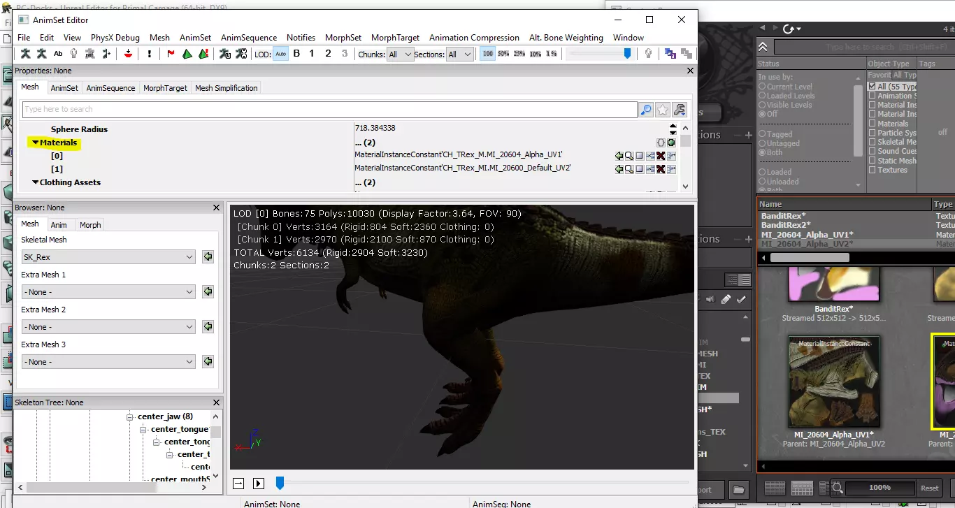955x508 pixels.
Task: Open the AnimSequence menu
Action: pos(248,38)
